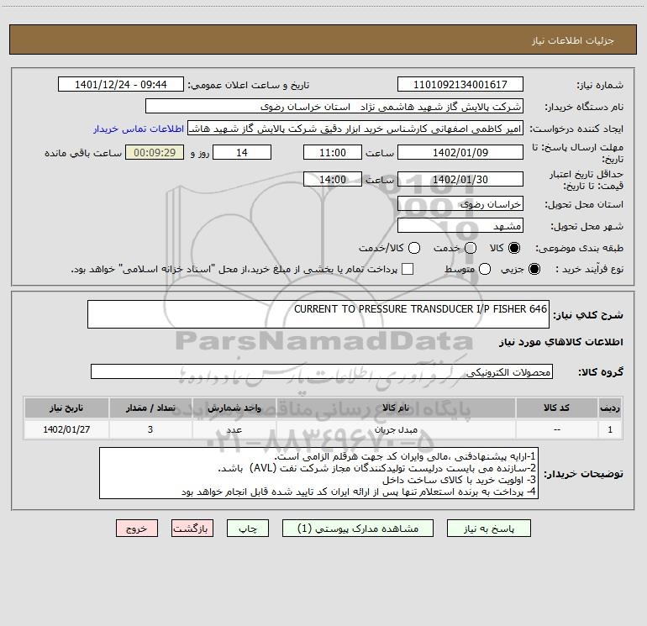Click مشاهده مدارک پیوستی (1) button
Screen dimensions: 647x626
[x=358, y=529]
